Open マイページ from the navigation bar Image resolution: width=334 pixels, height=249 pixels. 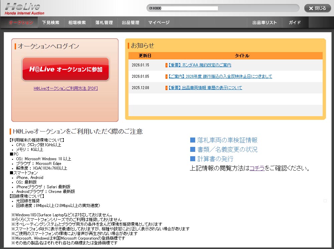pyautogui.click(x=159, y=23)
